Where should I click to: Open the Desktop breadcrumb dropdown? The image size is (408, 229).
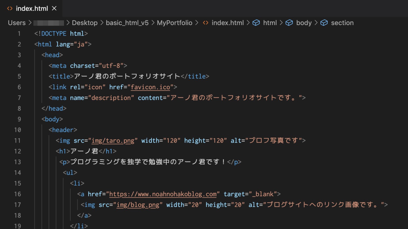[85, 23]
